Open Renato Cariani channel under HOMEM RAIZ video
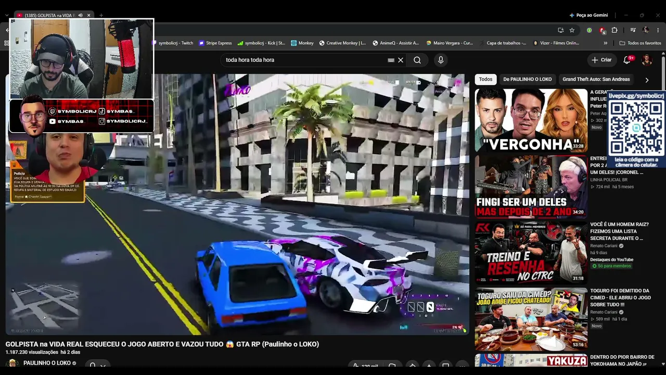The image size is (666, 375). click(604, 246)
